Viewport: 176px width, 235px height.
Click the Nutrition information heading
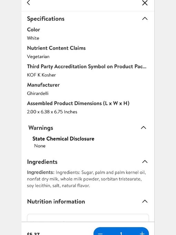coord(56,201)
